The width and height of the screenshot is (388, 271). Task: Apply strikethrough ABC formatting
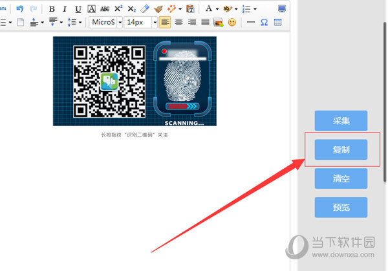[x=105, y=9]
